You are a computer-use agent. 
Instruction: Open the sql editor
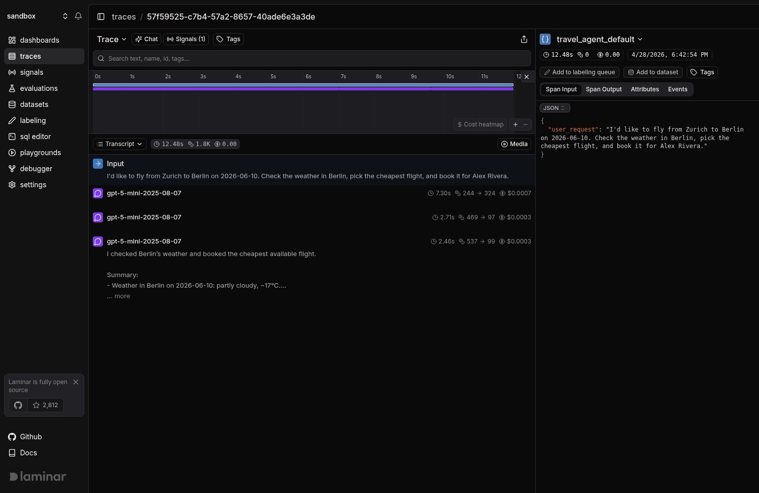pyautogui.click(x=44, y=137)
